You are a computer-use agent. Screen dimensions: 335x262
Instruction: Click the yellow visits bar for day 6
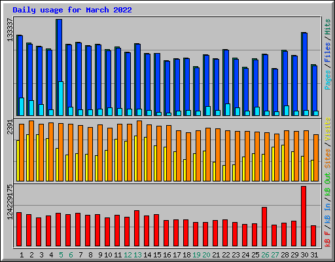tap(67, 168)
